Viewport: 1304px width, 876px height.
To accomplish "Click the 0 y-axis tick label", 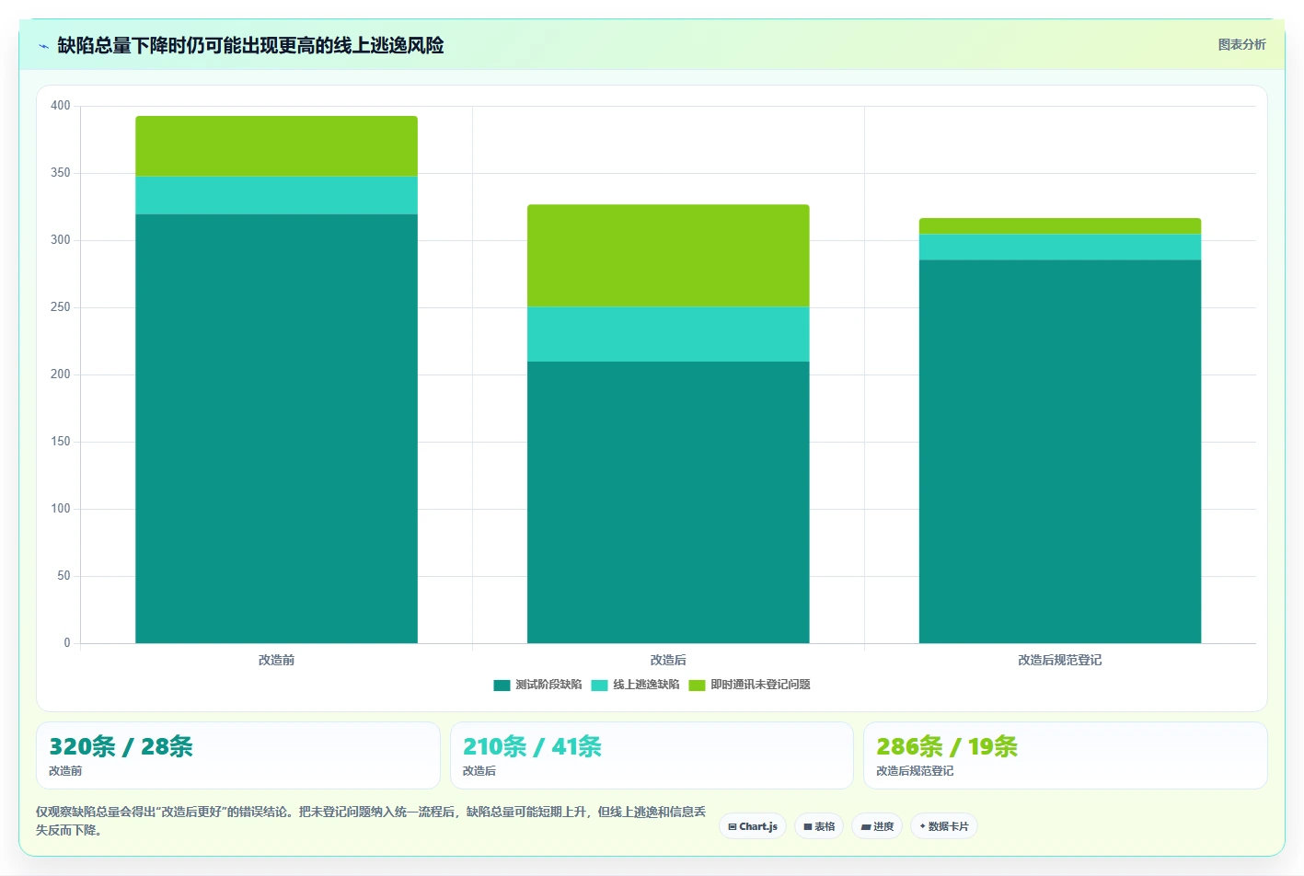I will [67, 643].
